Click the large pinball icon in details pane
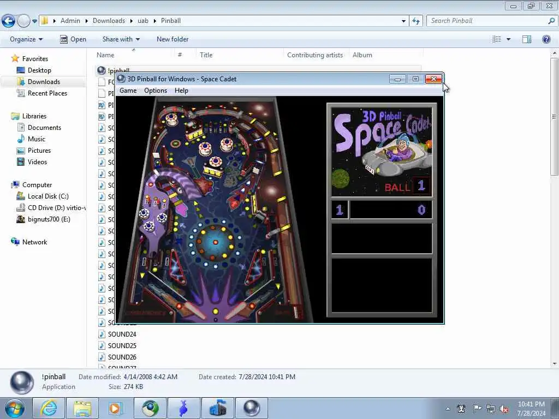Screen dimensions: 559x419 (22, 382)
